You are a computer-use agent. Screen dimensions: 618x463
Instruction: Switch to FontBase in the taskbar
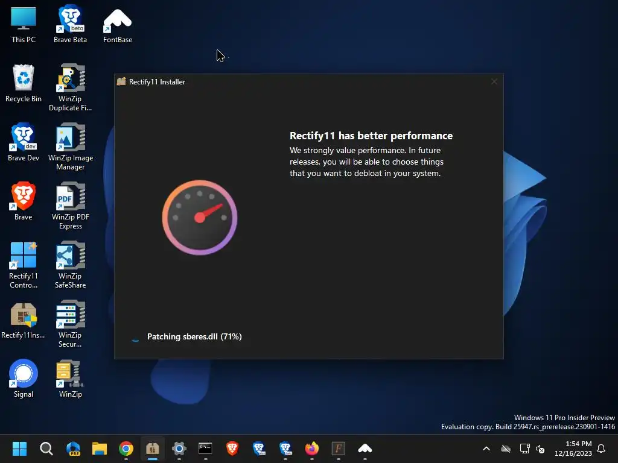point(365,449)
